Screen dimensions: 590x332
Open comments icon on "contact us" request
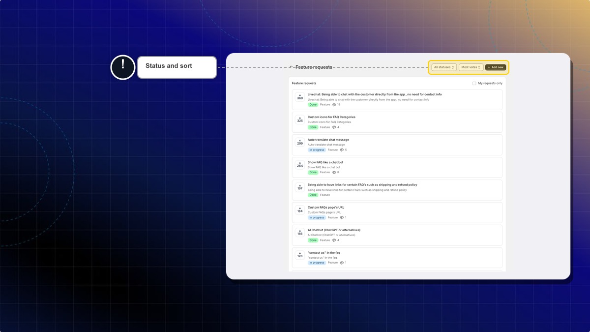click(x=342, y=263)
